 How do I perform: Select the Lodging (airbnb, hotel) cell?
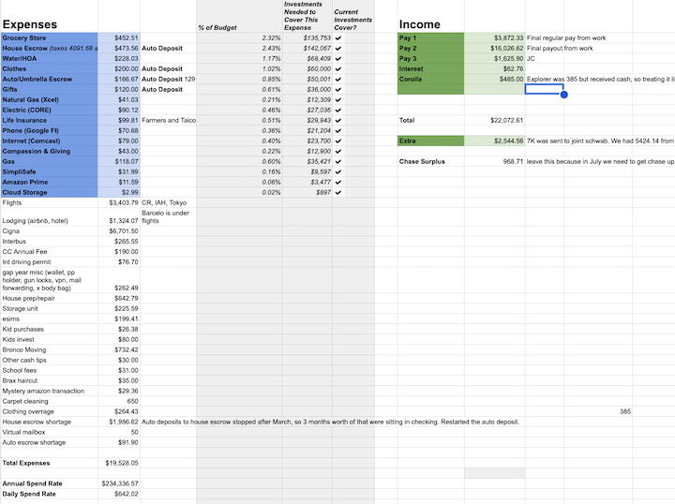(x=49, y=217)
